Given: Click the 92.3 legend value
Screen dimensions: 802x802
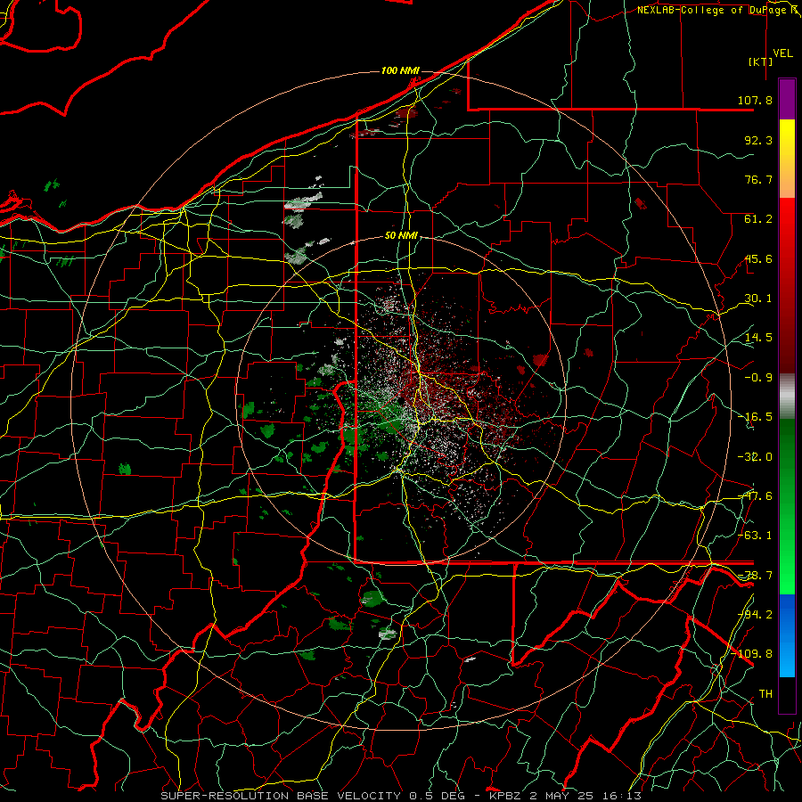Looking at the screenshot, I should click(758, 140).
